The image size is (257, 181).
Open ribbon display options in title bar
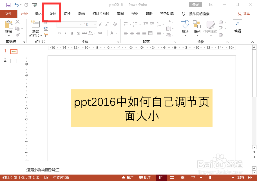211,4
